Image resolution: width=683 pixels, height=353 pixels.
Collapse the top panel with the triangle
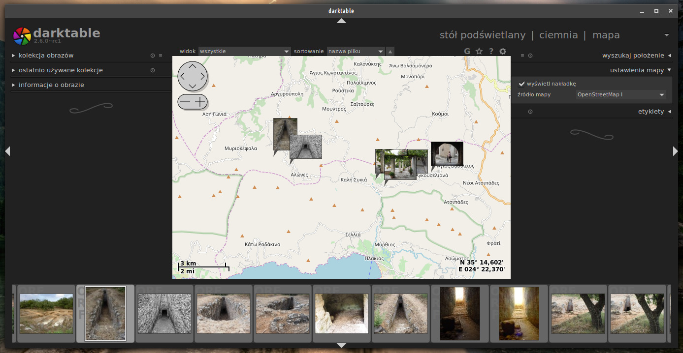coord(341,21)
